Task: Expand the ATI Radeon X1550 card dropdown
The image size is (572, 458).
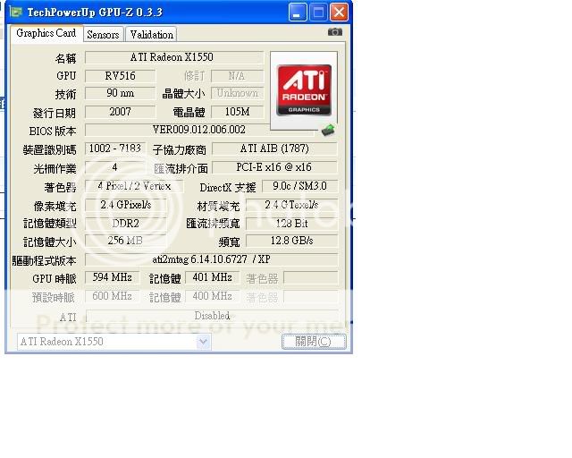Action: point(203,342)
